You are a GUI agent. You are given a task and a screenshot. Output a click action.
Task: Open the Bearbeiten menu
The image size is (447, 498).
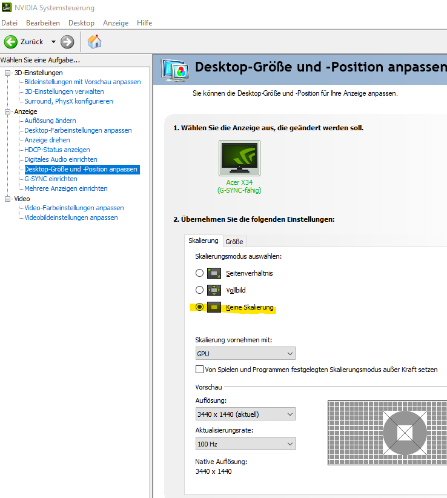click(43, 23)
